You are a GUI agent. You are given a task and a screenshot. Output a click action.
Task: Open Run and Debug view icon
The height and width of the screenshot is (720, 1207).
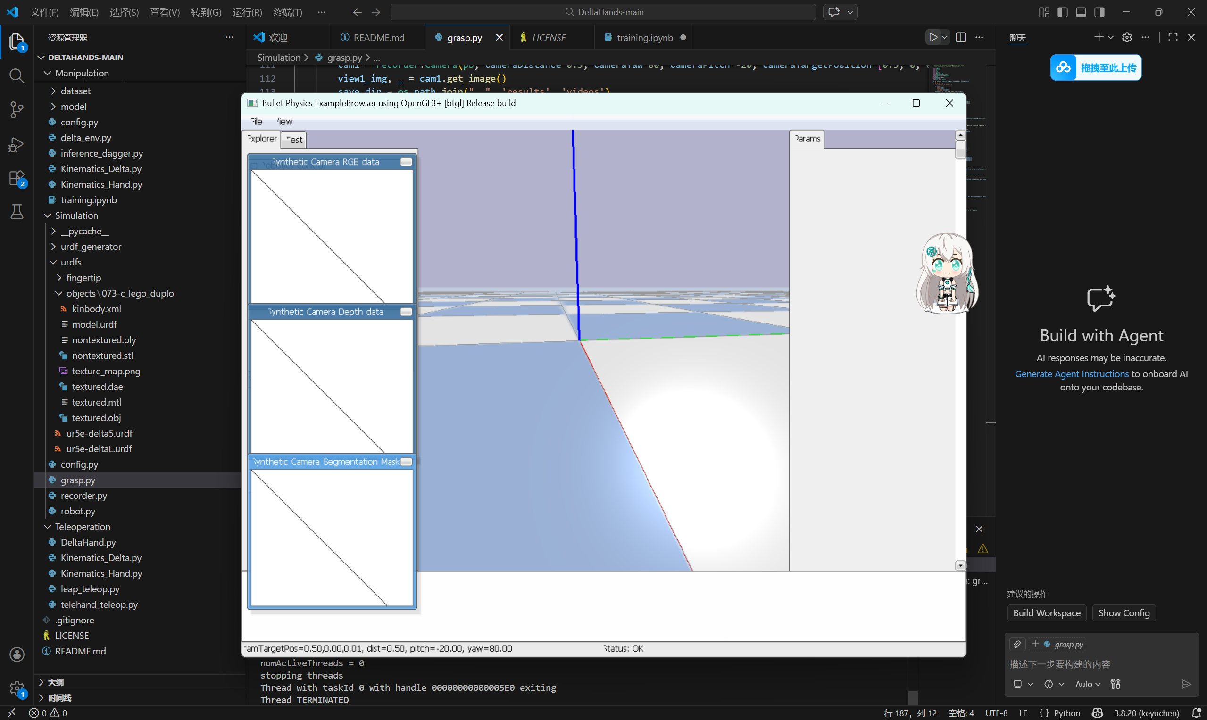pos(17,144)
